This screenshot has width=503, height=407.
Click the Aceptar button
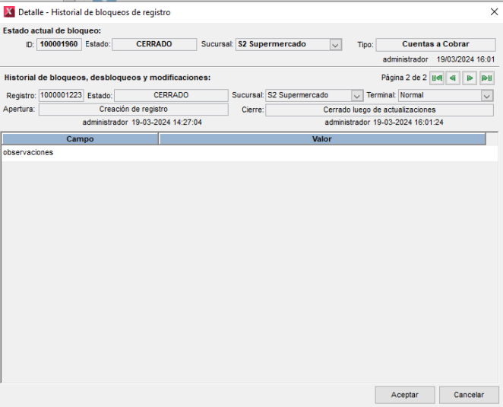405,395
